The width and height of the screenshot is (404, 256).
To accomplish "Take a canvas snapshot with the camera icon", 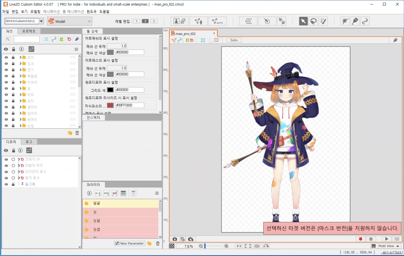I will (x=175, y=239).
